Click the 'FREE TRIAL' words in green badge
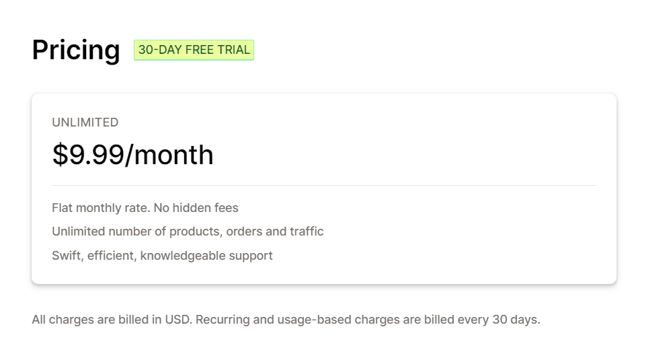 (x=218, y=50)
